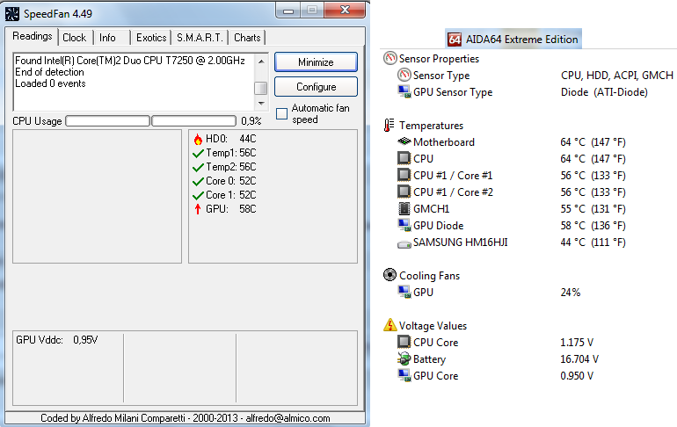Click the GPU Diode monitor icon

point(404,225)
